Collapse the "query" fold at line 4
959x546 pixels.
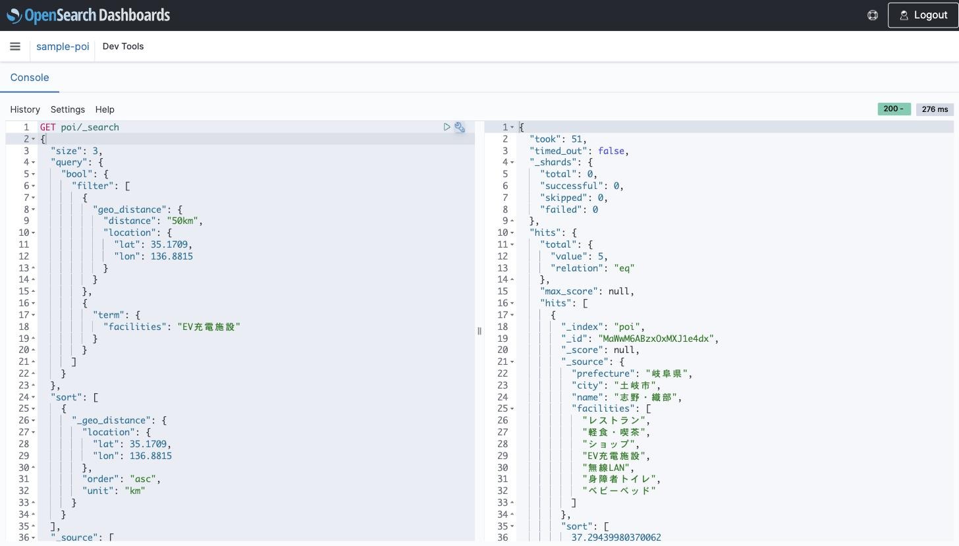click(34, 163)
